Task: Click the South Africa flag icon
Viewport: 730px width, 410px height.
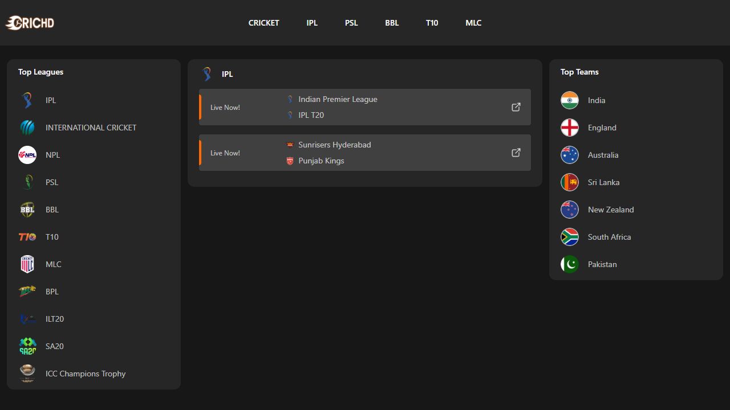Action: pos(570,237)
